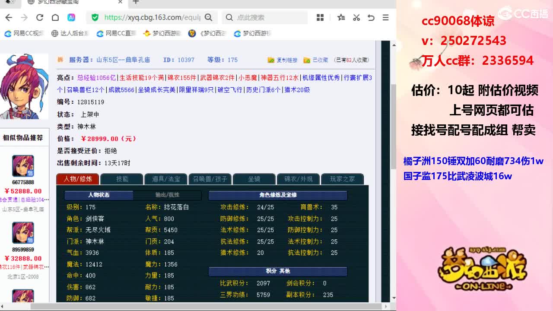
Task: Click the server name 山东5区—曲阜孔庙
Action: (x=123, y=60)
